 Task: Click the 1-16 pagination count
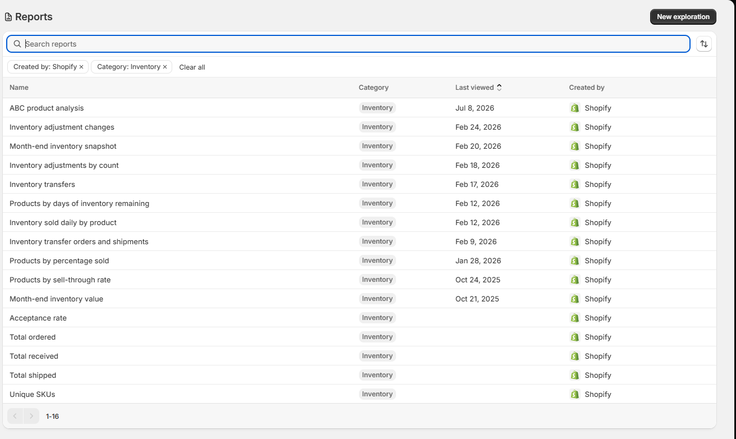52,417
